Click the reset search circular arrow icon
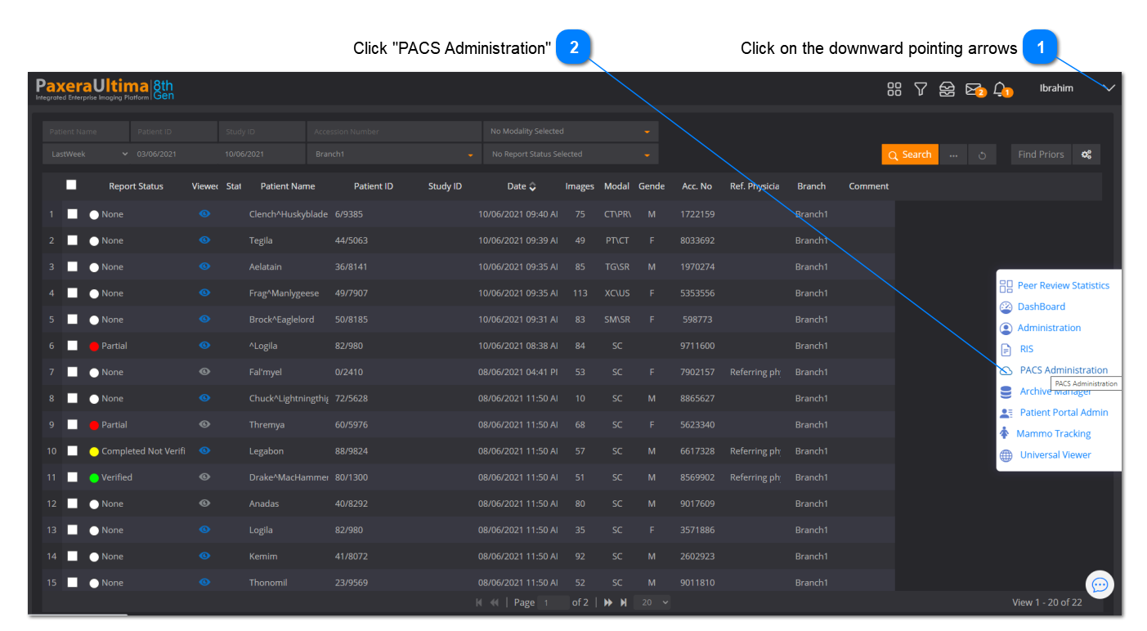The height and width of the screenshot is (631, 1147). point(982,154)
